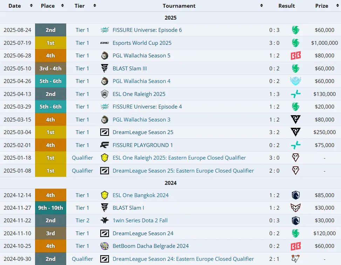Open 1win Series Dota 2 Fall link
341x265 pixels.
140,221
